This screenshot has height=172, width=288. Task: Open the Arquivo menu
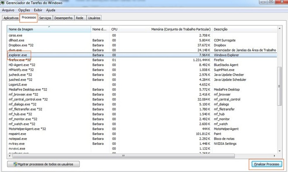[x=8, y=10]
